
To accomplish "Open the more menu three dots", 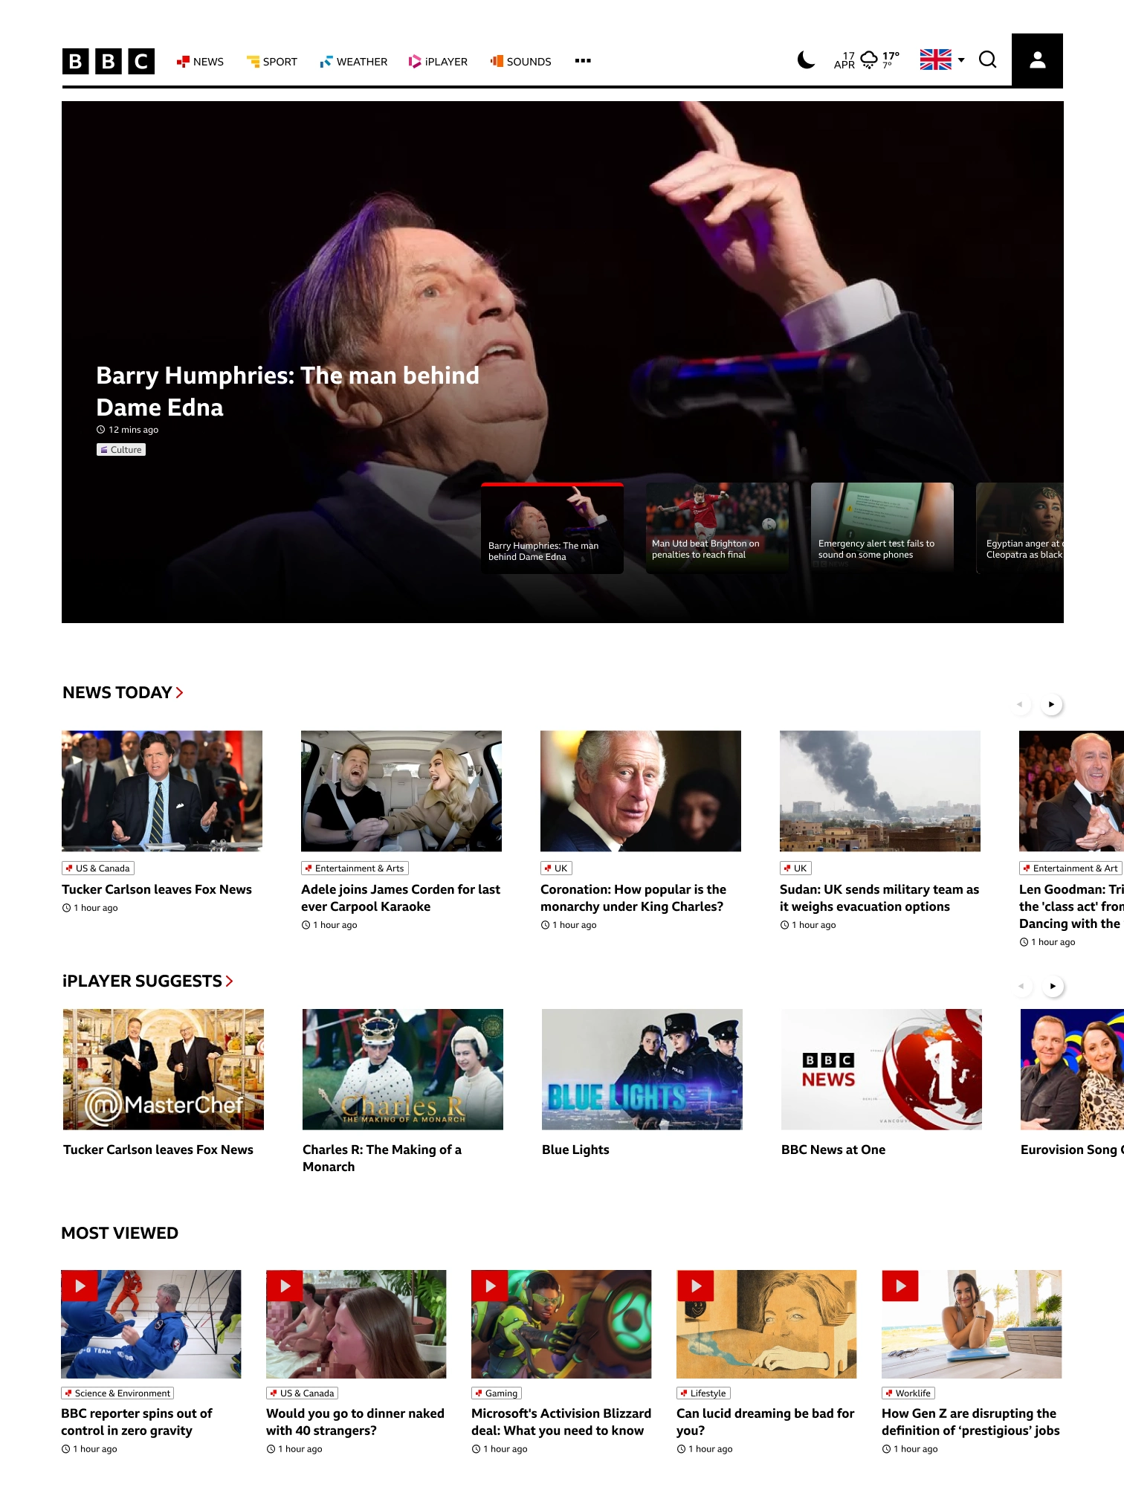I will click(x=583, y=61).
